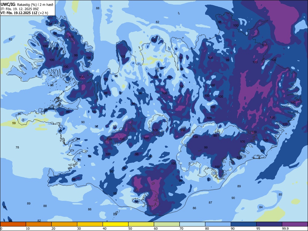Click the orange 10–20 legend swatch
The image size is (308, 231).
(39, 224)
